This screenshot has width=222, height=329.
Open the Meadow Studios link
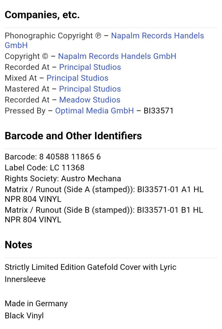[x=90, y=100]
